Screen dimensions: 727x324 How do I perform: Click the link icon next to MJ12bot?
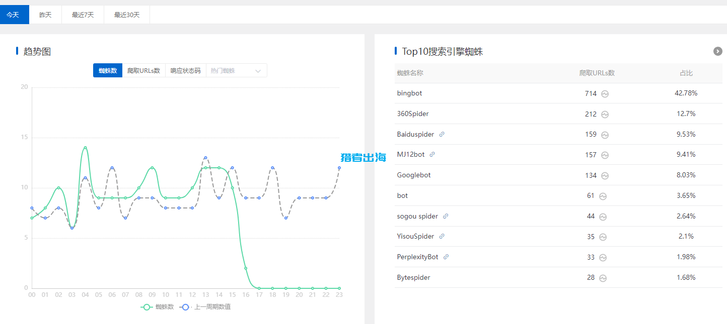tap(432, 154)
